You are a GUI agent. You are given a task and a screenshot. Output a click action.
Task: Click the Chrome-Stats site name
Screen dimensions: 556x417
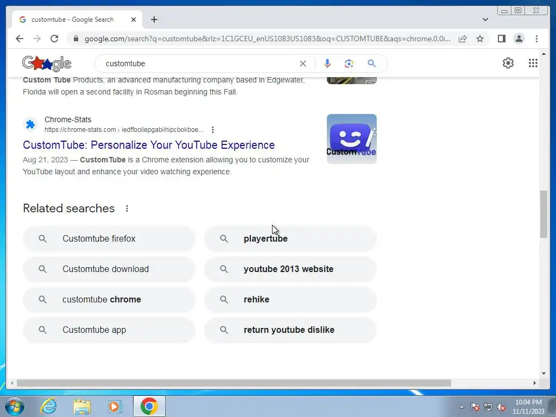(68, 119)
